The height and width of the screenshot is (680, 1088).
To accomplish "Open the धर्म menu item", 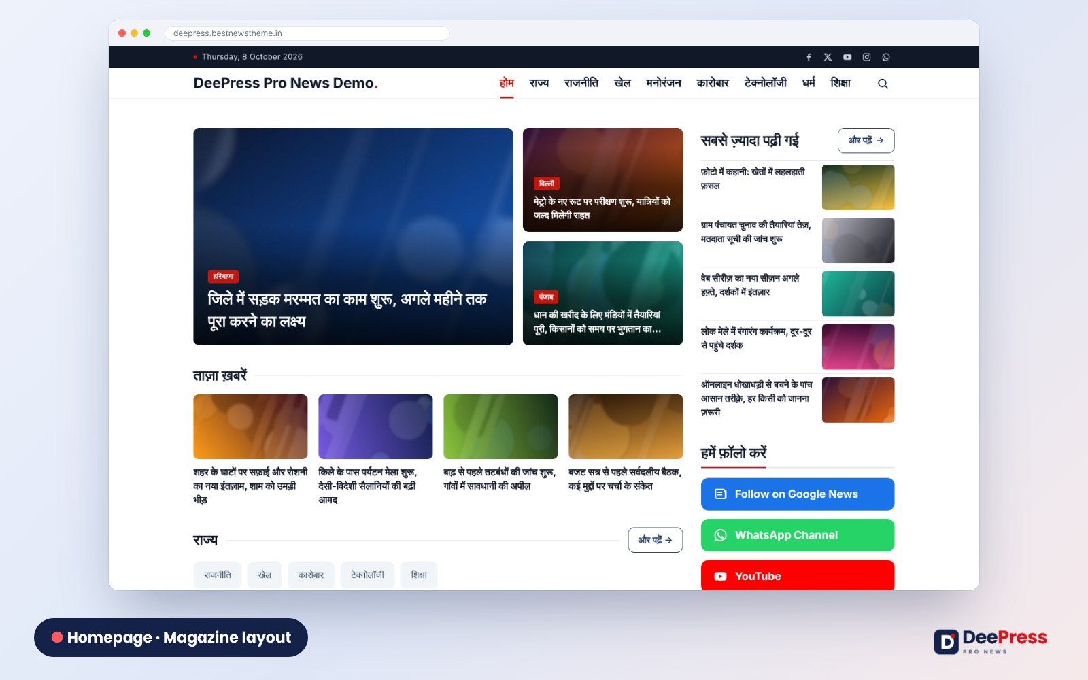I will pyautogui.click(x=809, y=83).
